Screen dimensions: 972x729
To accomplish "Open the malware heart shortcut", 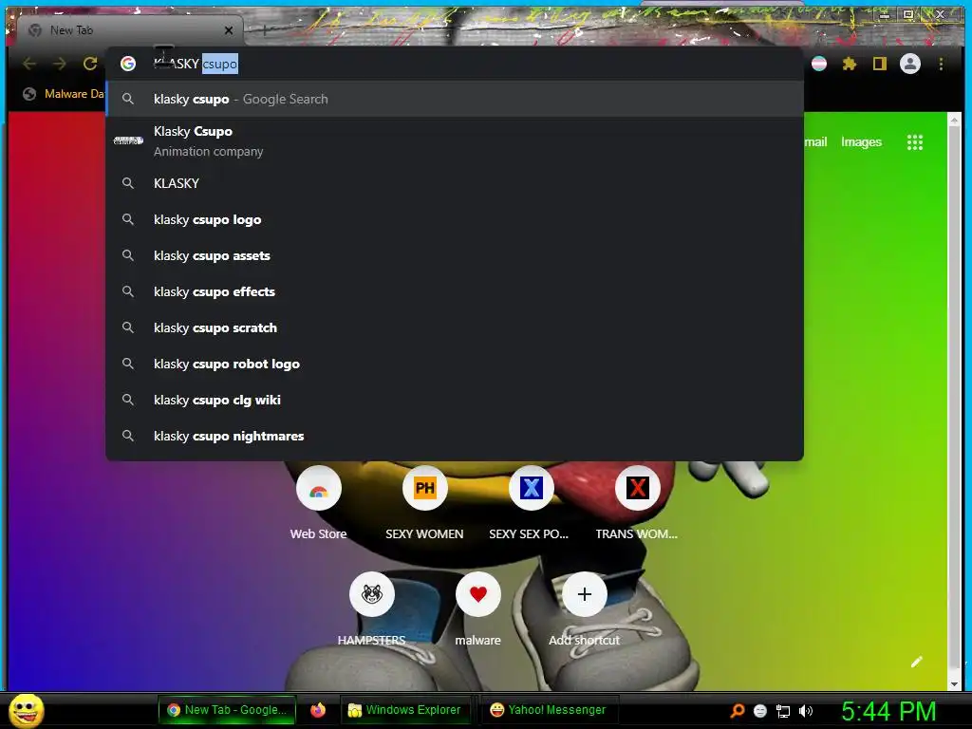I will (478, 594).
